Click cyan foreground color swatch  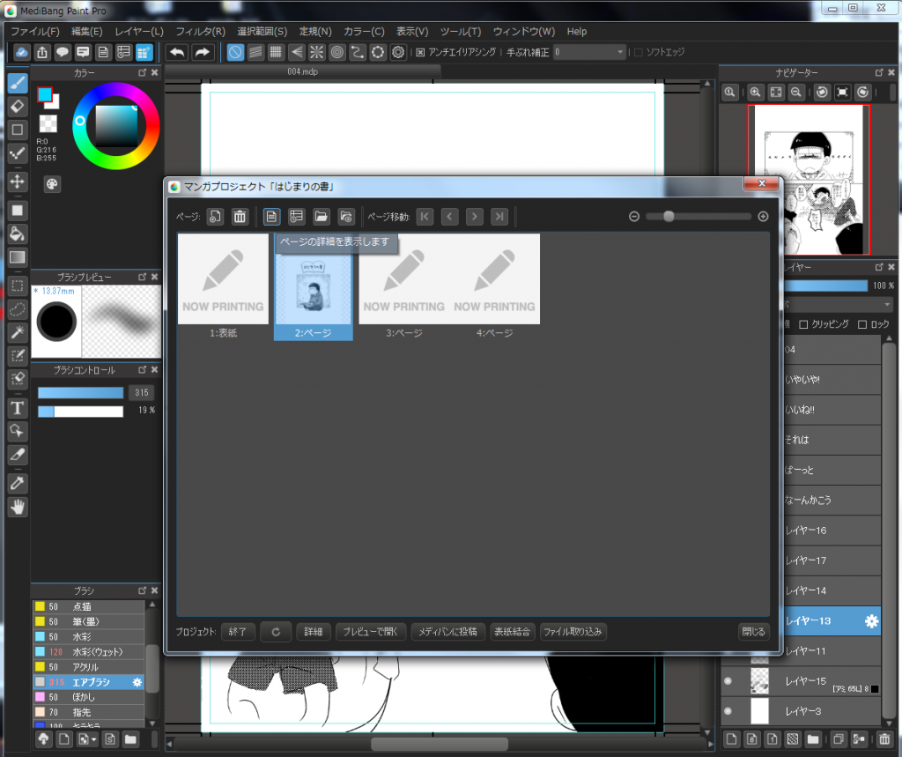[45, 95]
